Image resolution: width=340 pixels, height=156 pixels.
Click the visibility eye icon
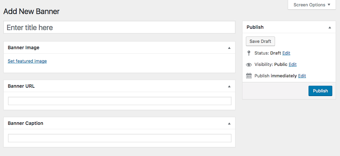[x=249, y=65]
